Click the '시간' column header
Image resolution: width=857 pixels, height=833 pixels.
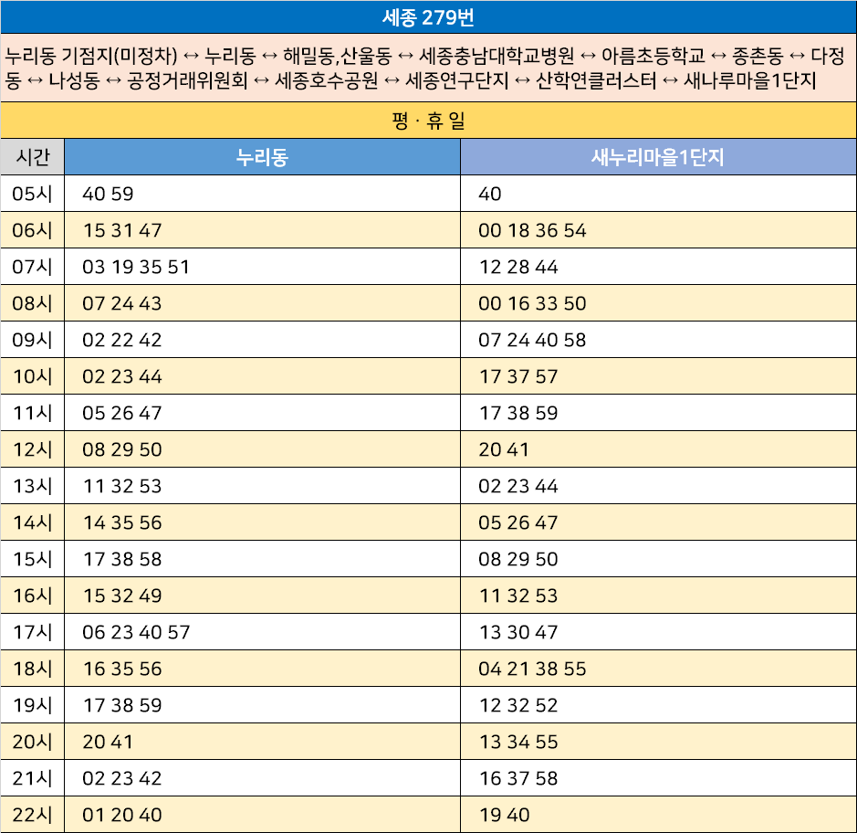click(x=32, y=157)
